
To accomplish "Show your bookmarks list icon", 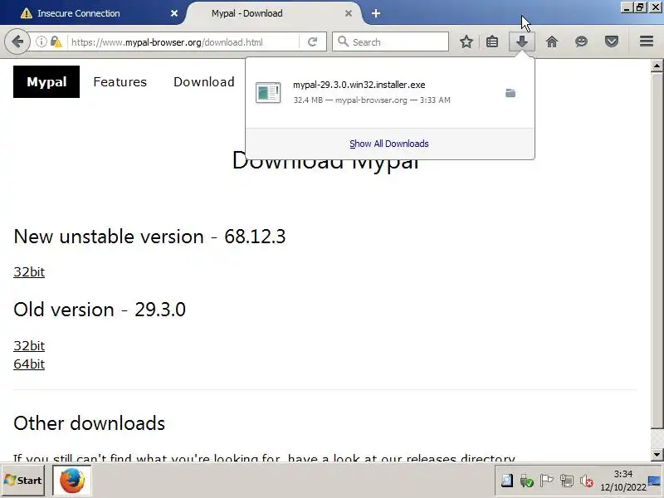I will [492, 42].
